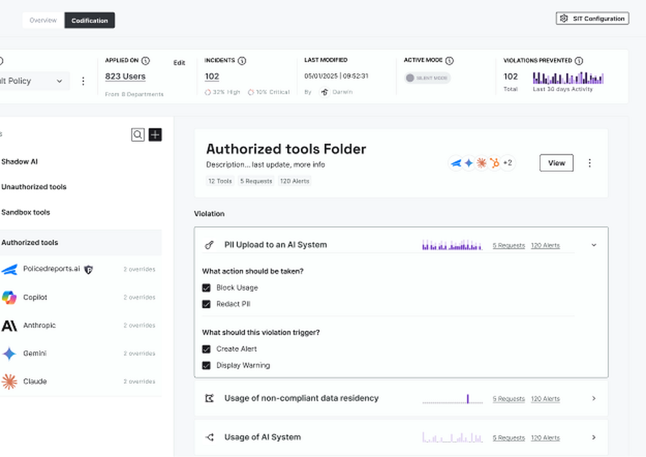Click the Claude avatar in folder header

click(x=482, y=163)
